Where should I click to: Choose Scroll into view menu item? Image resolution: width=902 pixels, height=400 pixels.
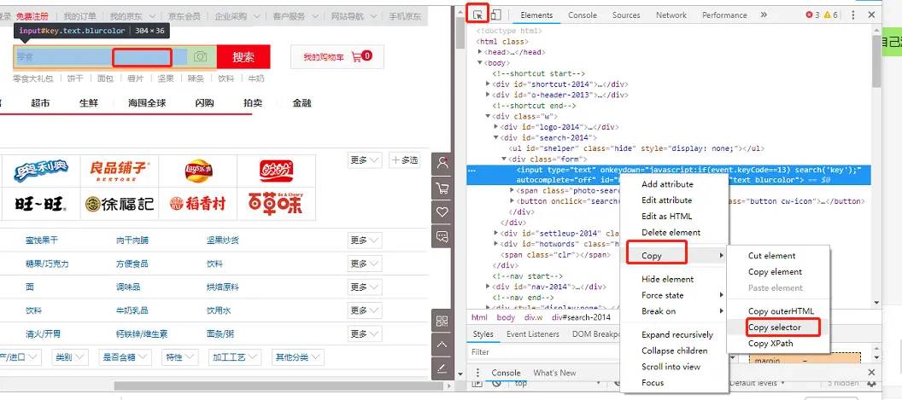[671, 367]
